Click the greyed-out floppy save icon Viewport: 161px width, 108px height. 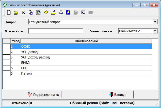pyautogui.click(x=76, y=12)
